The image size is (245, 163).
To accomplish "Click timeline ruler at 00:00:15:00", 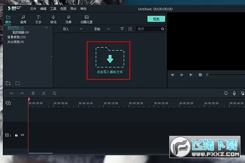I will 111,103.
